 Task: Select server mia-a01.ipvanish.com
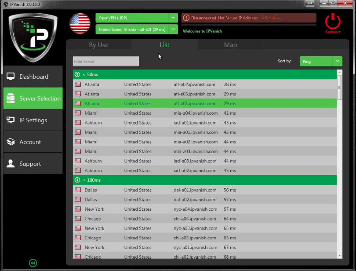point(205,132)
